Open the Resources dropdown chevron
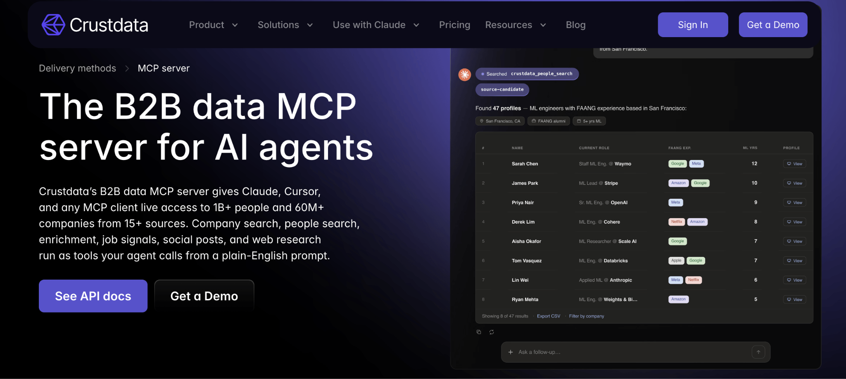Image resolution: width=846 pixels, height=379 pixels. [x=543, y=25]
